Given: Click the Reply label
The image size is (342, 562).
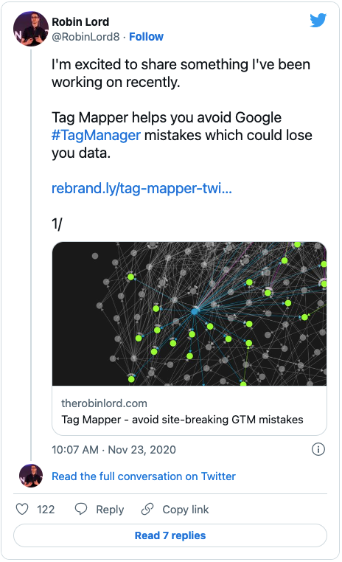Looking at the screenshot, I should (x=110, y=510).
